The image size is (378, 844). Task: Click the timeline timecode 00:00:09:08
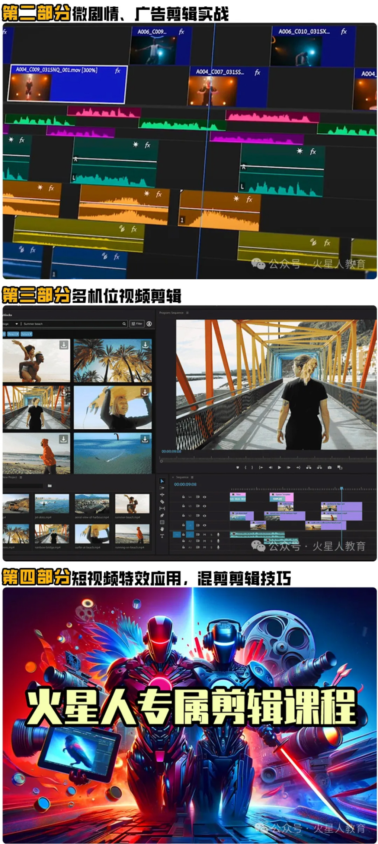coord(185,484)
